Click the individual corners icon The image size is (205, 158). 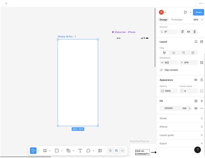click(202, 91)
